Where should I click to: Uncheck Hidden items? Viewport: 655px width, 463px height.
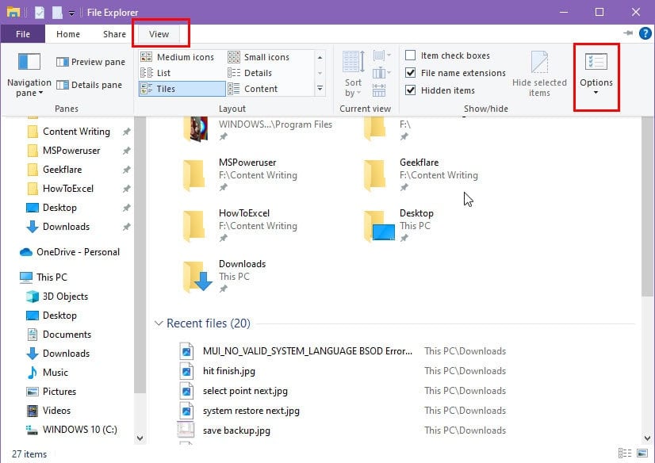(x=440, y=90)
